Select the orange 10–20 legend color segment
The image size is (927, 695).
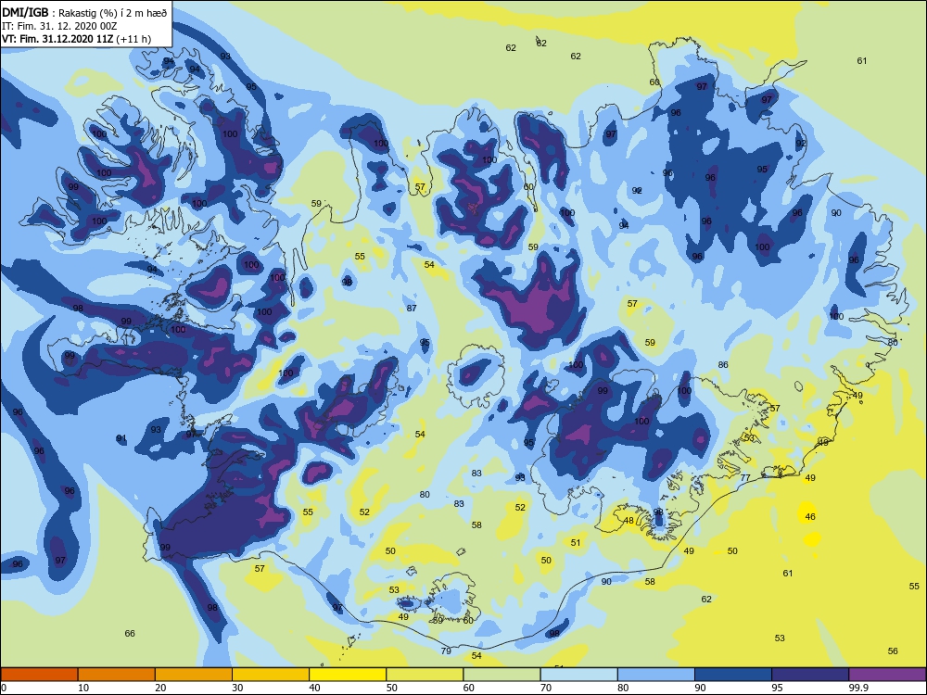[117, 675]
